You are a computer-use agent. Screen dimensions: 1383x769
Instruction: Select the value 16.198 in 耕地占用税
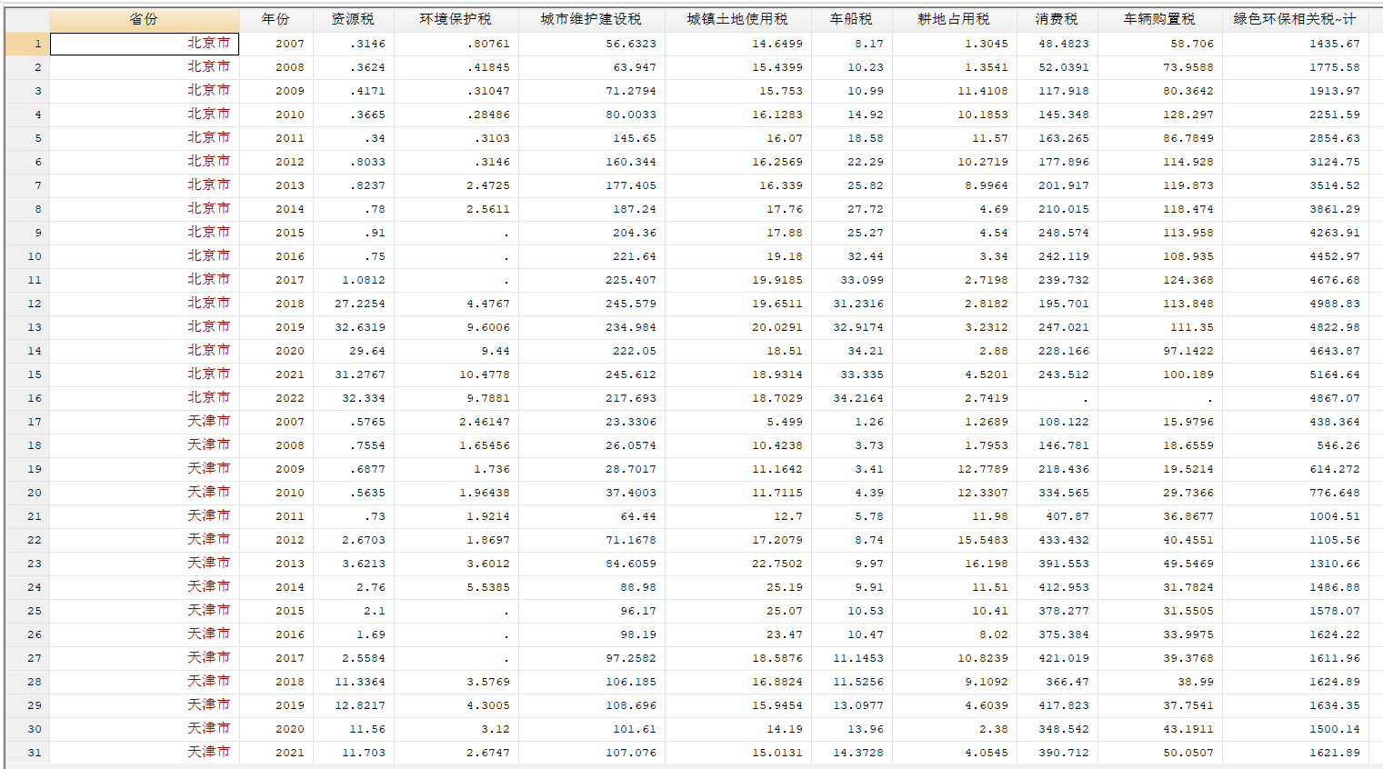[954, 564]
